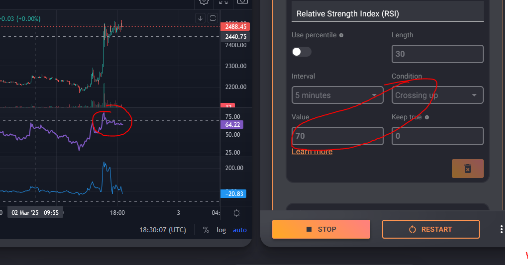This screenshot has height=265, width=528.
Task: Open the Learn more link
Action: [x=312, y=152]
